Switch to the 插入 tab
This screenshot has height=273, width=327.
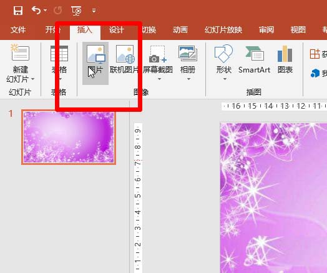[85, 30]
